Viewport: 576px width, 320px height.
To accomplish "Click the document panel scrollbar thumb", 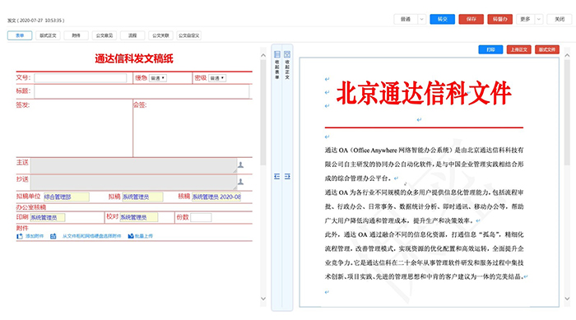I will 567,113.
